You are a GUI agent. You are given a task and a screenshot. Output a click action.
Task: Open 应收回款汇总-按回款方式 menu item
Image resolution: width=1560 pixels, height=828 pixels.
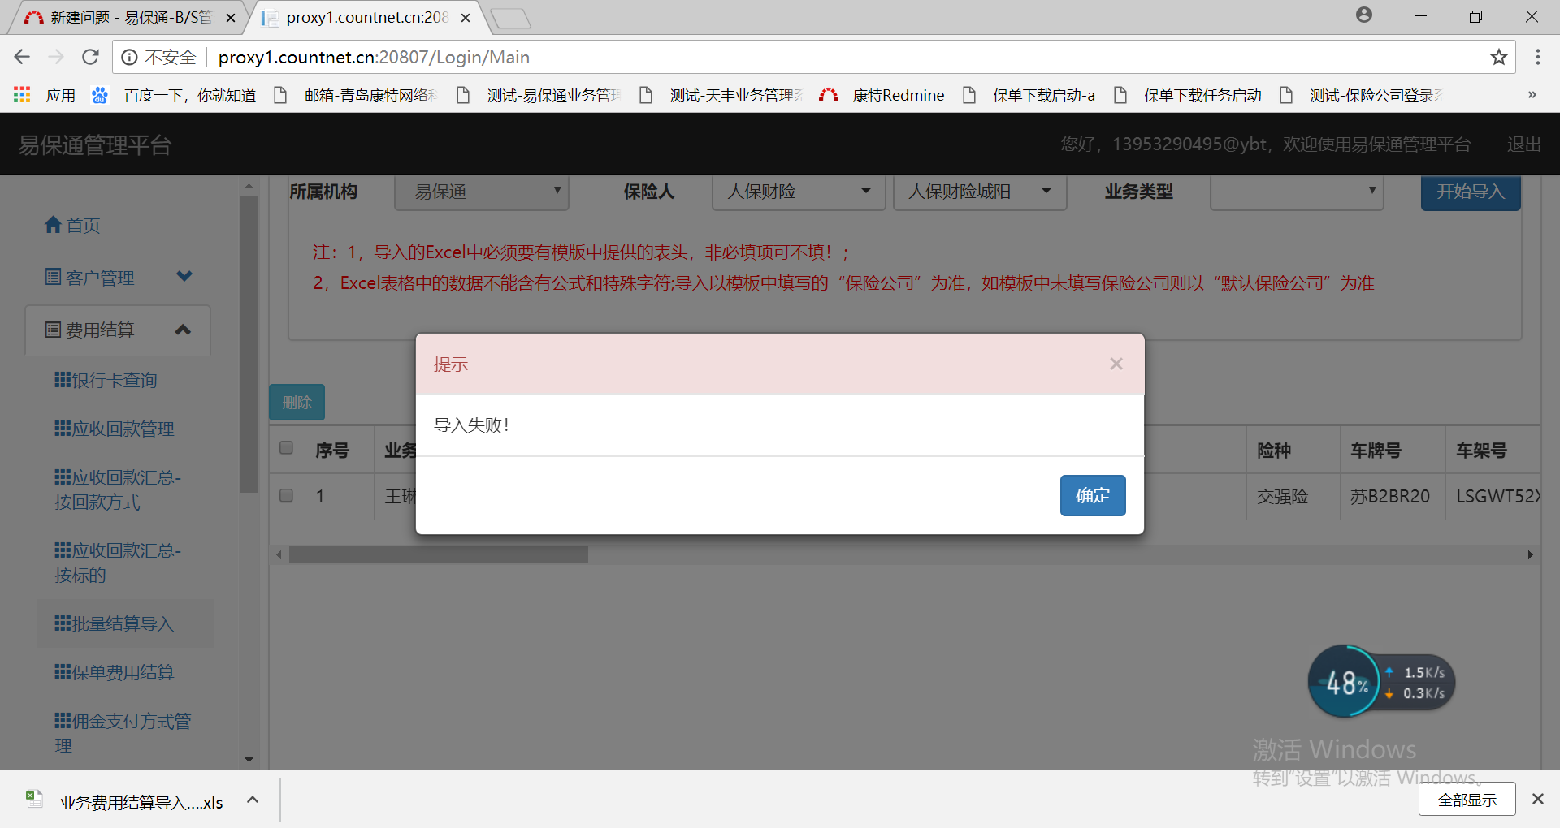(118, 489)
